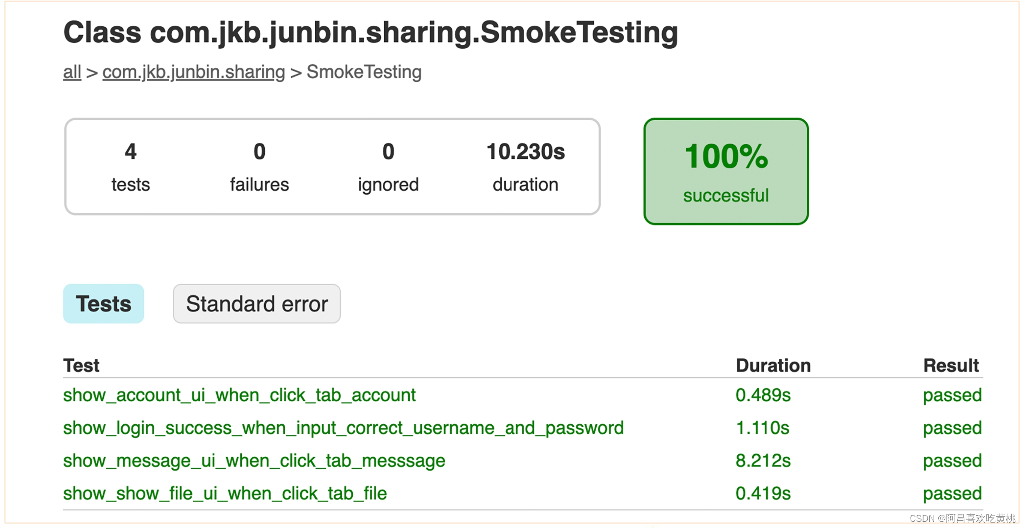Image resolution: width=1023 pixels, height=528 pixels.
Task: Select test show_login_success_when_input_correct_username_and_password
Action: point(344,428)
